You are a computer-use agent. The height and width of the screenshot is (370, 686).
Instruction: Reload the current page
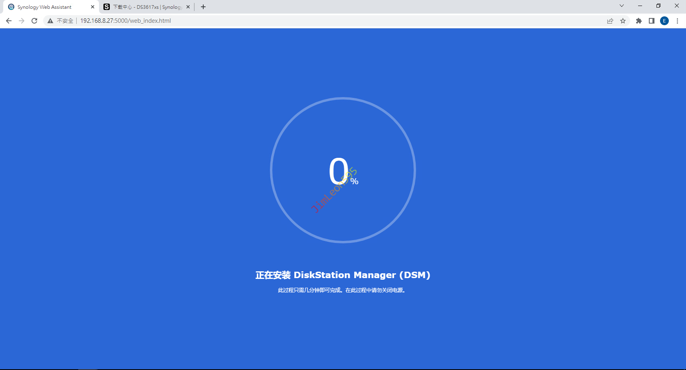34,21
